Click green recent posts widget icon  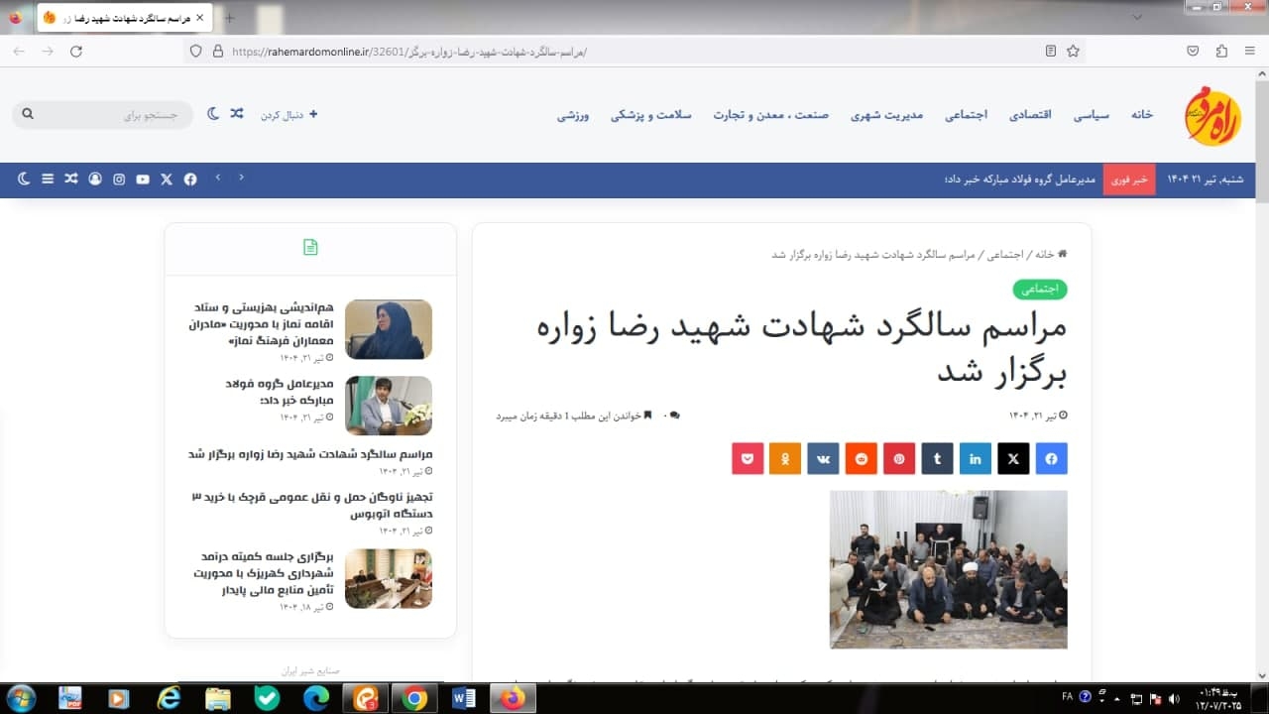[310, 247]
